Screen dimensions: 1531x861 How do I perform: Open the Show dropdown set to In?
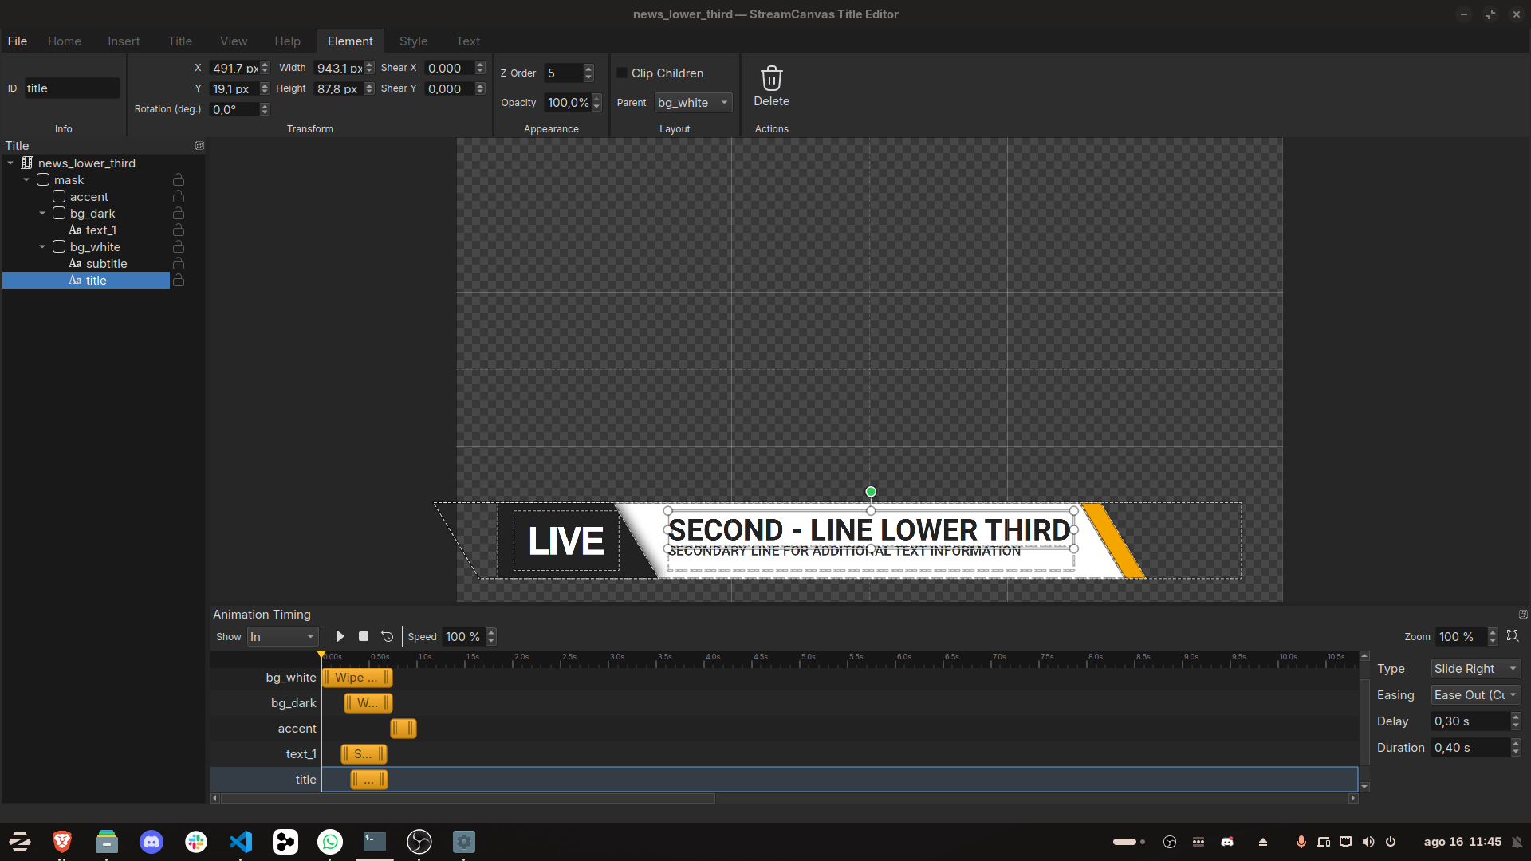click(x=282, y=637)
